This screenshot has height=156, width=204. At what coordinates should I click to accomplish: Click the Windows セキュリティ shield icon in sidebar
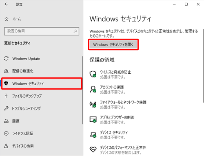[6, 83]
